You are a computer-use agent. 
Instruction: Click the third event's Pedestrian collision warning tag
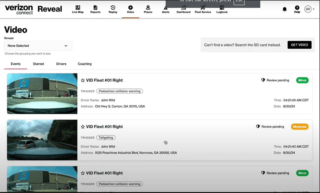click(120, 184)
